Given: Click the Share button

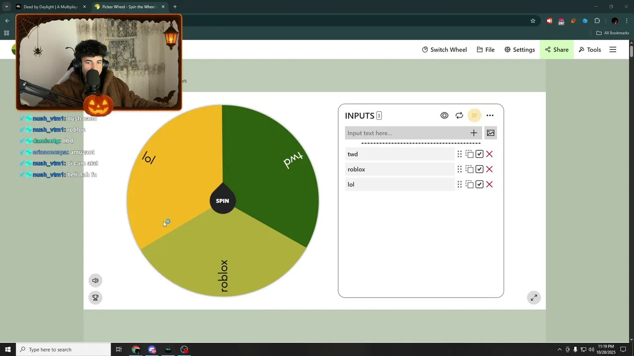Looking at the screenshot, I should (x=557, y=49).
